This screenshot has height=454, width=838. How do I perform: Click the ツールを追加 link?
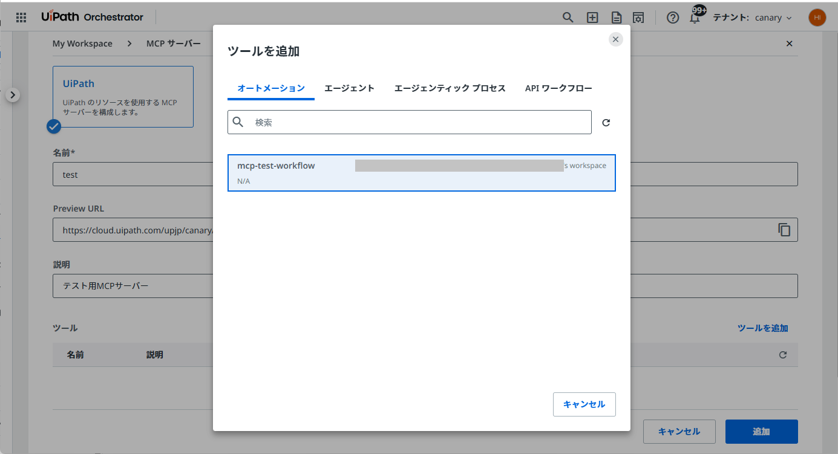click(762, 328)
